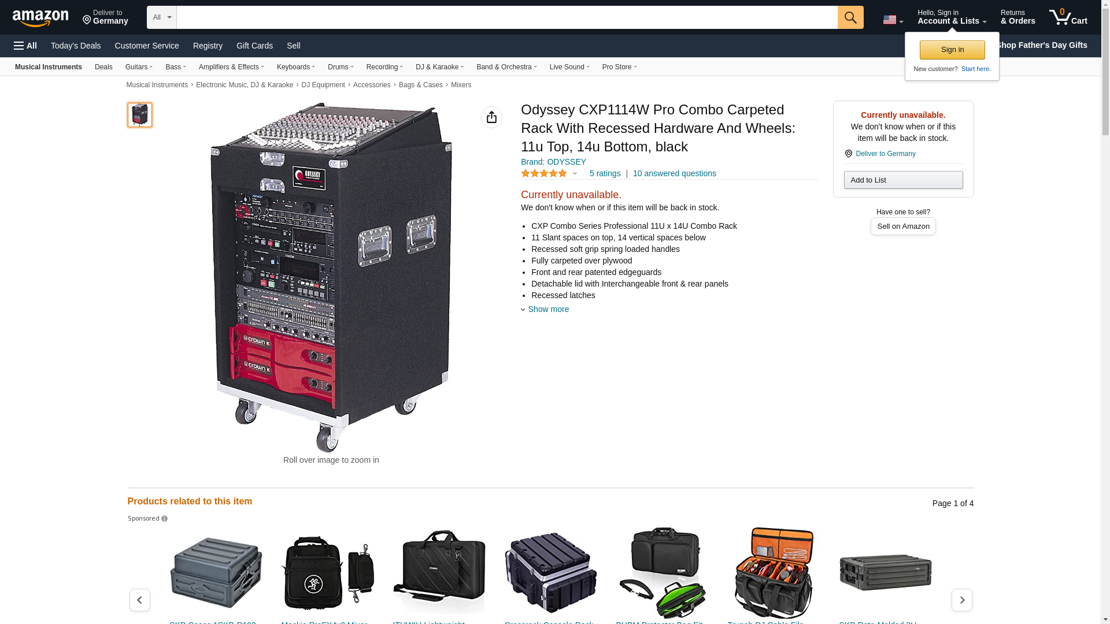Select the product image thumbnail
Viewport: 1110px width, 624px height.
[x=140, y=115]
